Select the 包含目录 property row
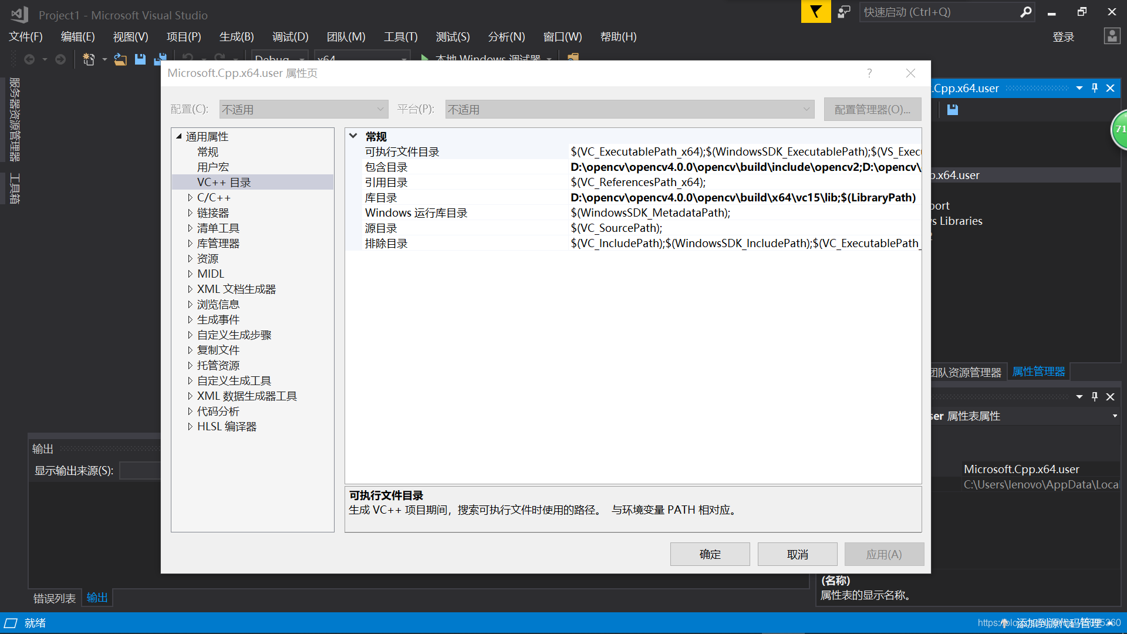The width and height of the screenshot is (1127, 634). pyautogui.click(x=633, y=167)
